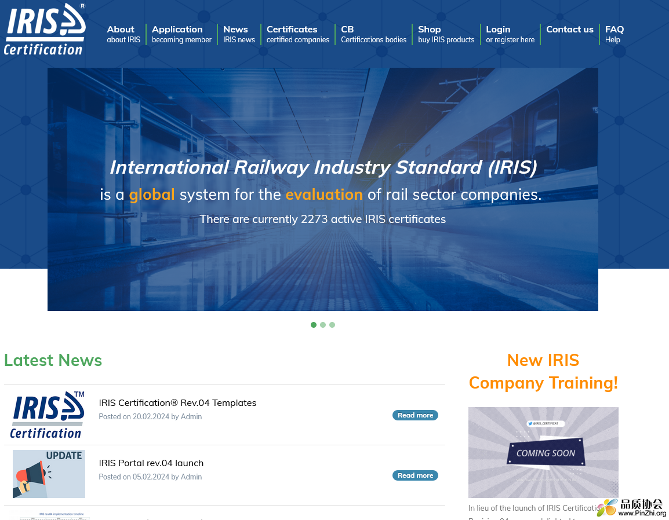Select the third carousel slide dot
This screenshot has height=520, width=669.
pos(332,325)
